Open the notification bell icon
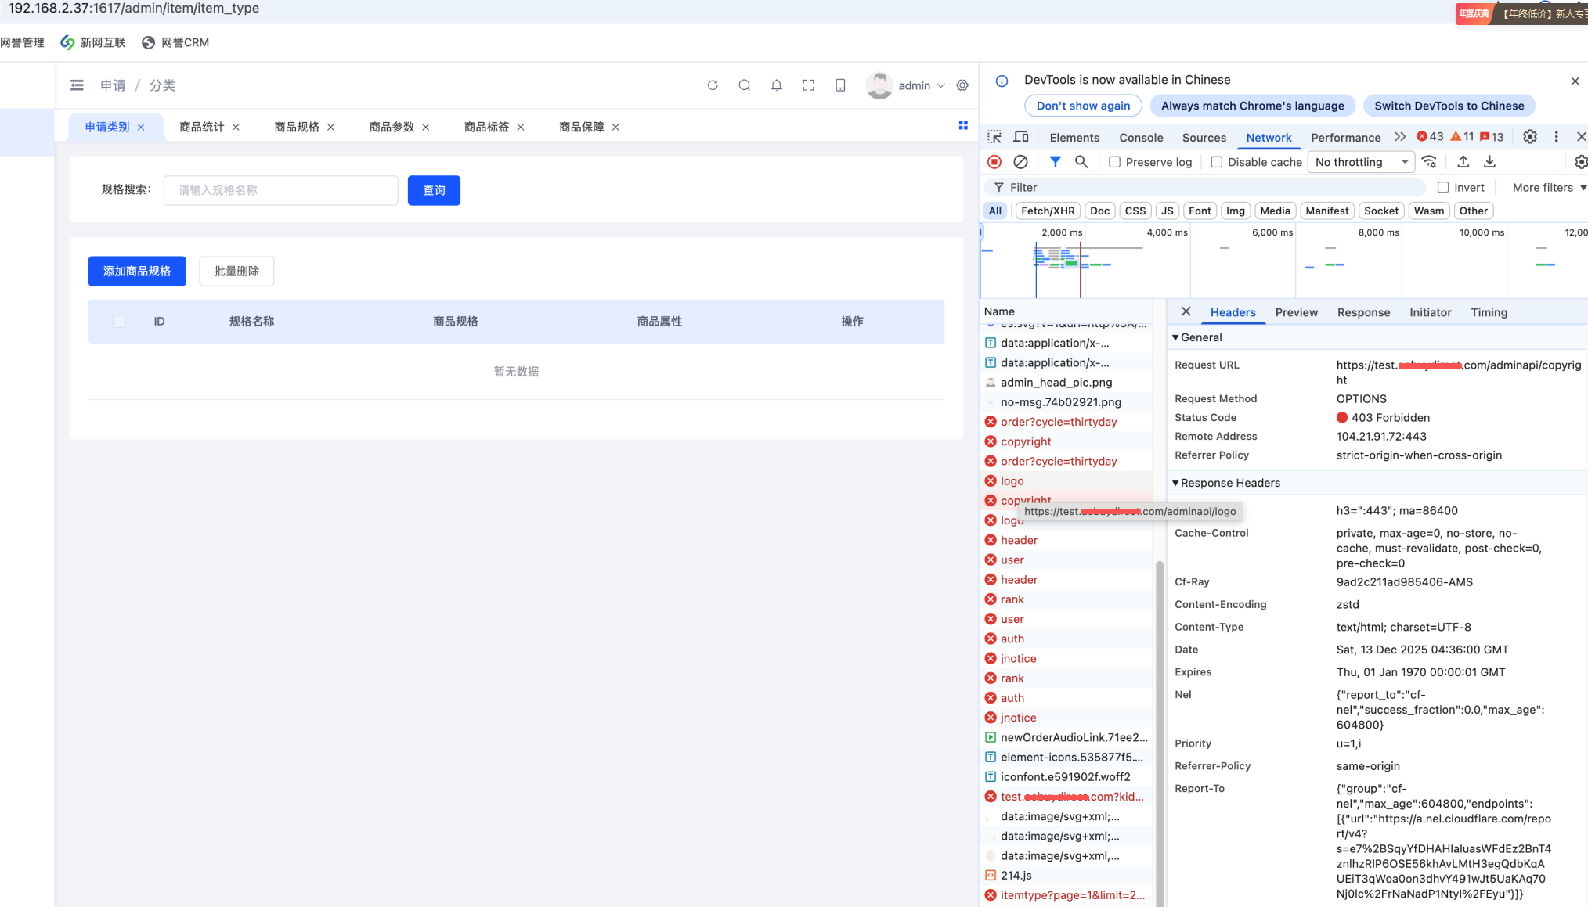 (776, 85)
